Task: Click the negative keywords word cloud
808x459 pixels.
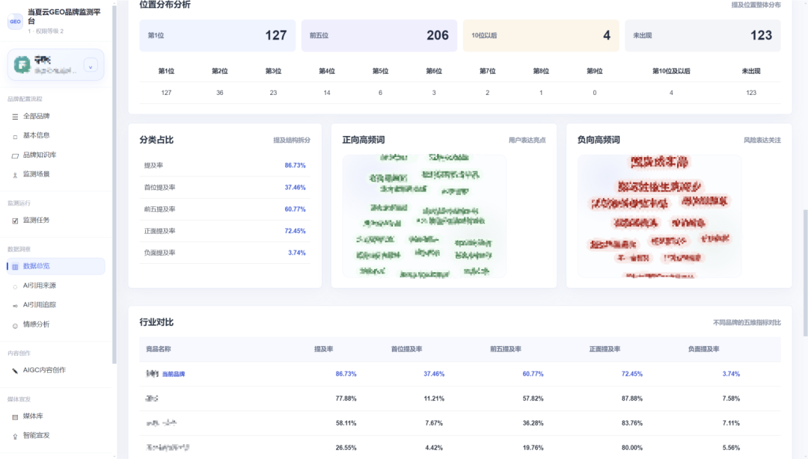Action: [659, 216]
